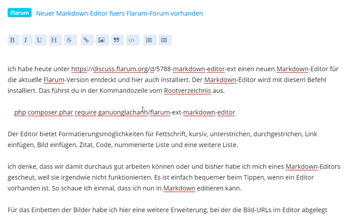Click 'composer.phar' in the command line
This screenshot has height=215, width=344.
(x=50, y=112)
